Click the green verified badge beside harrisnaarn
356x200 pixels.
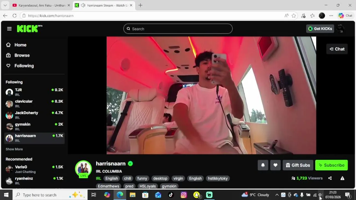(130, 164)
